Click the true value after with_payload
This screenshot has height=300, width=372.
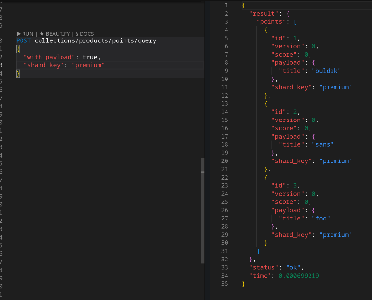click(x=90, y=57)
